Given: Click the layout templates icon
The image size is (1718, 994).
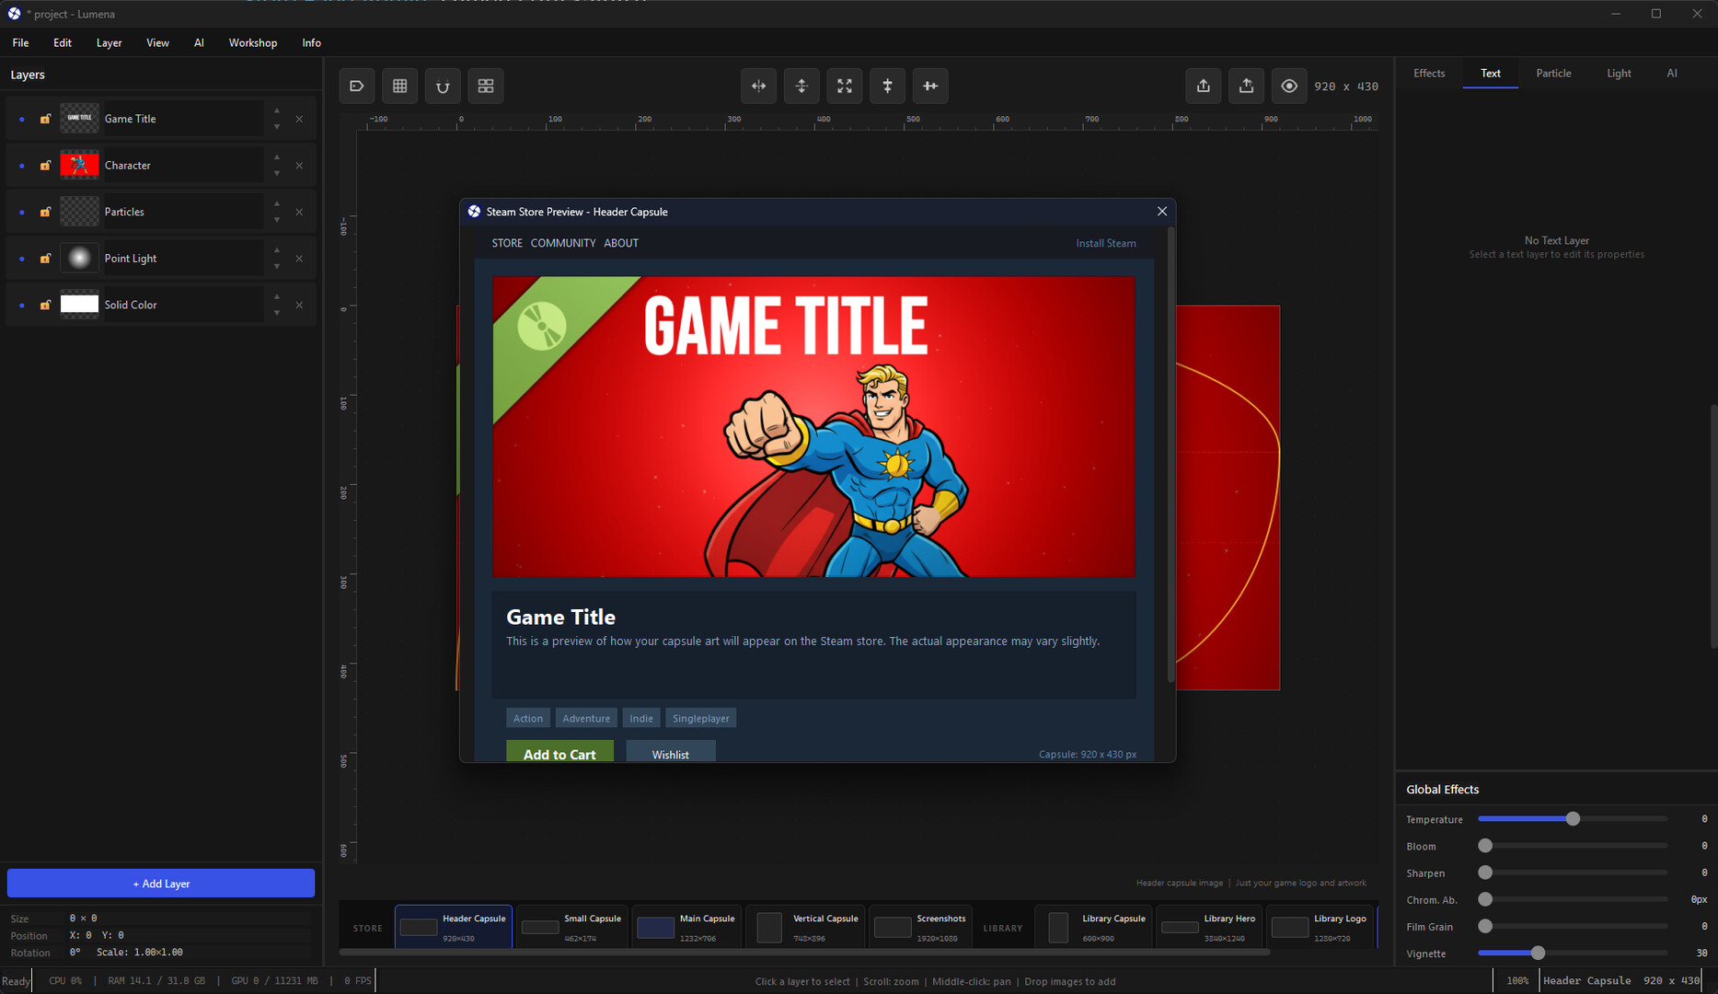Looking at the screenshot, I should point(486,86).
